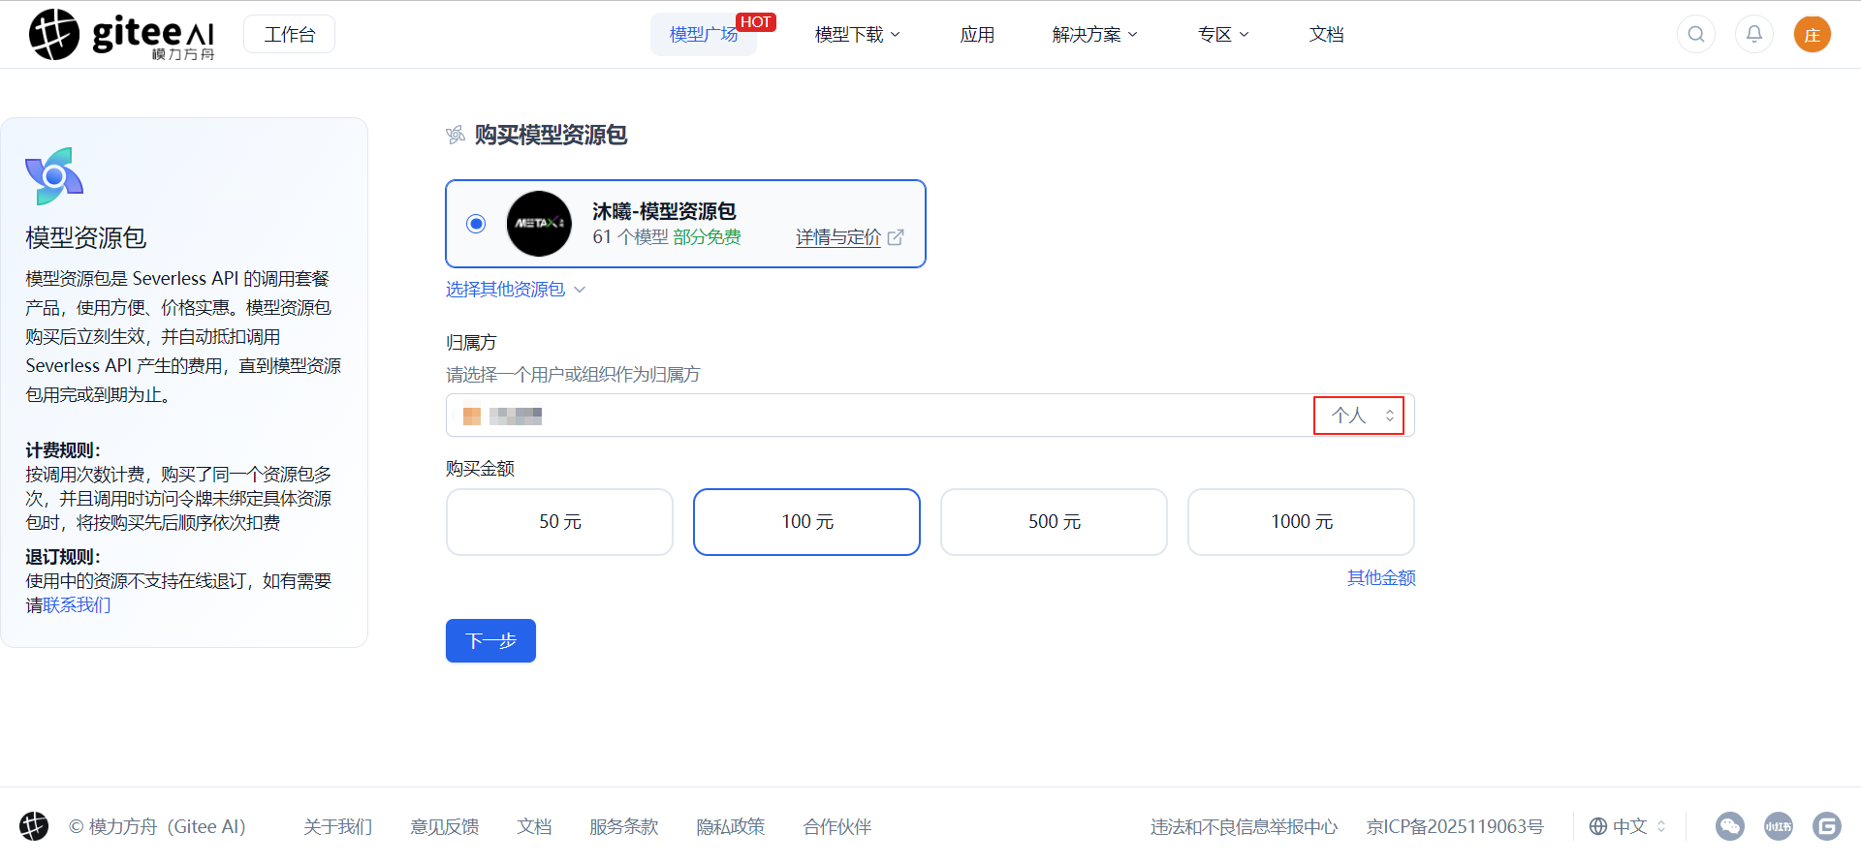Click the external link icon beside 详情与定价
Screen dimensions: 1861x864
pyautogui.click(x=896, y=237)
